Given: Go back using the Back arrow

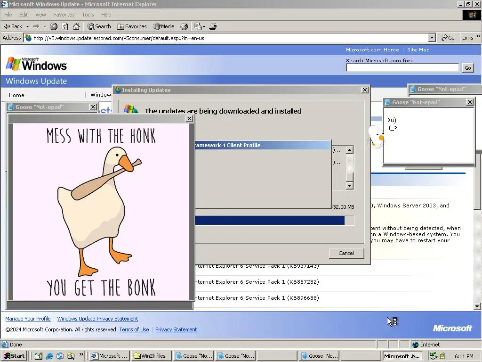Looking at the screenshot, I should click(x=13, y=26).
